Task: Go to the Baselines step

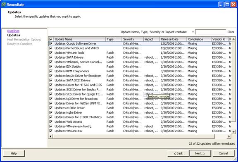Action: point(13,31)
